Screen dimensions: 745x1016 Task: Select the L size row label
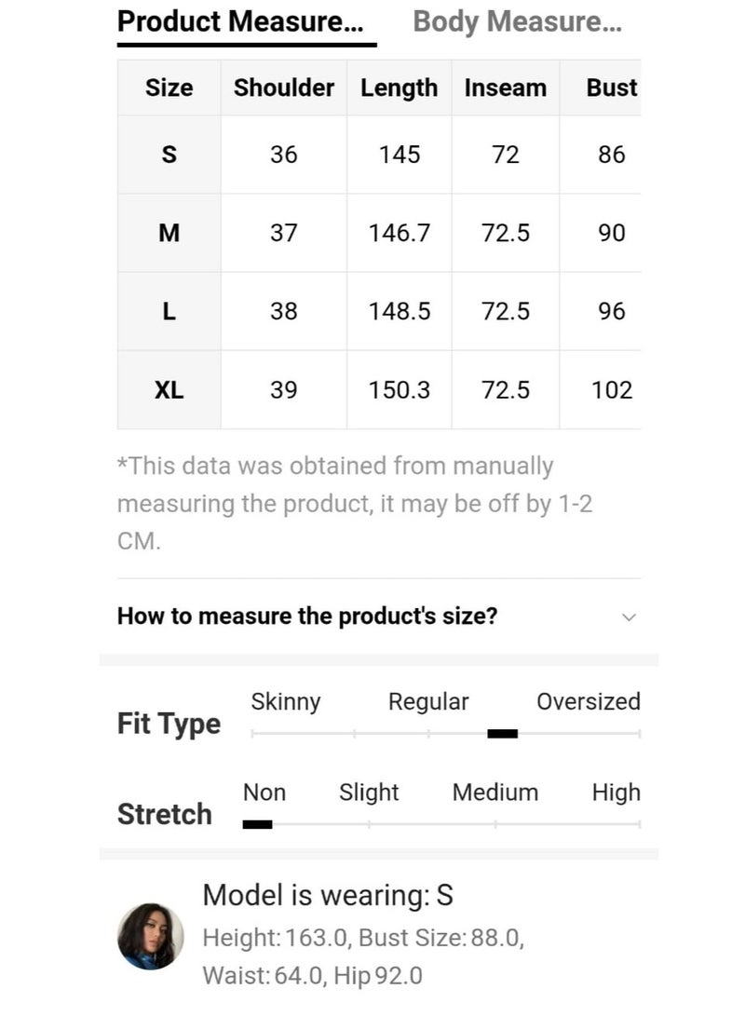tap(169, 311)
